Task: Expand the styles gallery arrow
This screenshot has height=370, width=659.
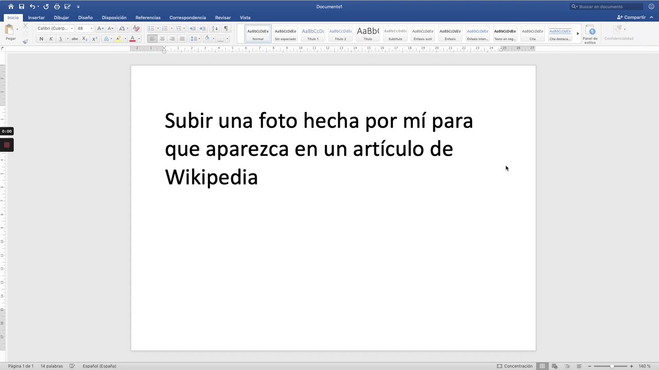Action: point(578,34)
